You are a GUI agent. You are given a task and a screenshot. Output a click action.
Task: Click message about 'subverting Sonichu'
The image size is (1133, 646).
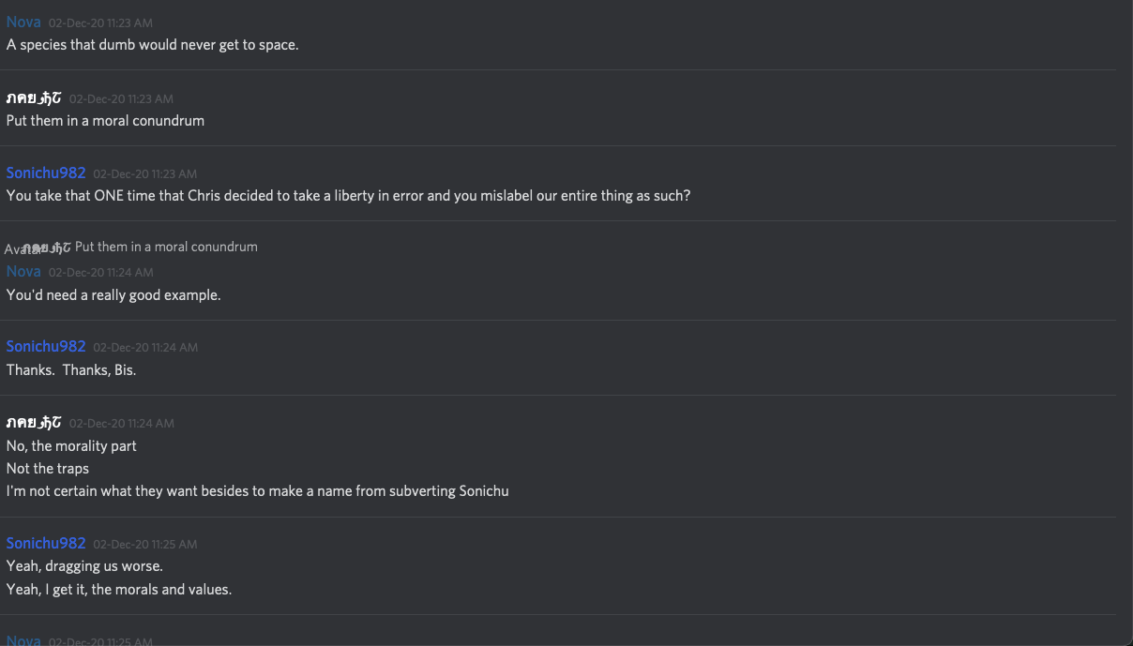257,490
